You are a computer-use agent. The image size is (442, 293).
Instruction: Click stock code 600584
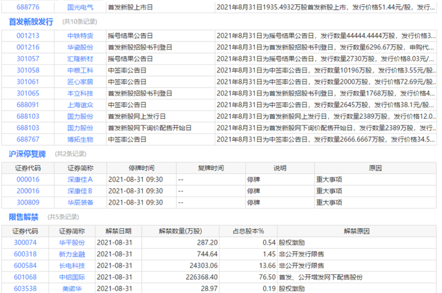(26, 266)
